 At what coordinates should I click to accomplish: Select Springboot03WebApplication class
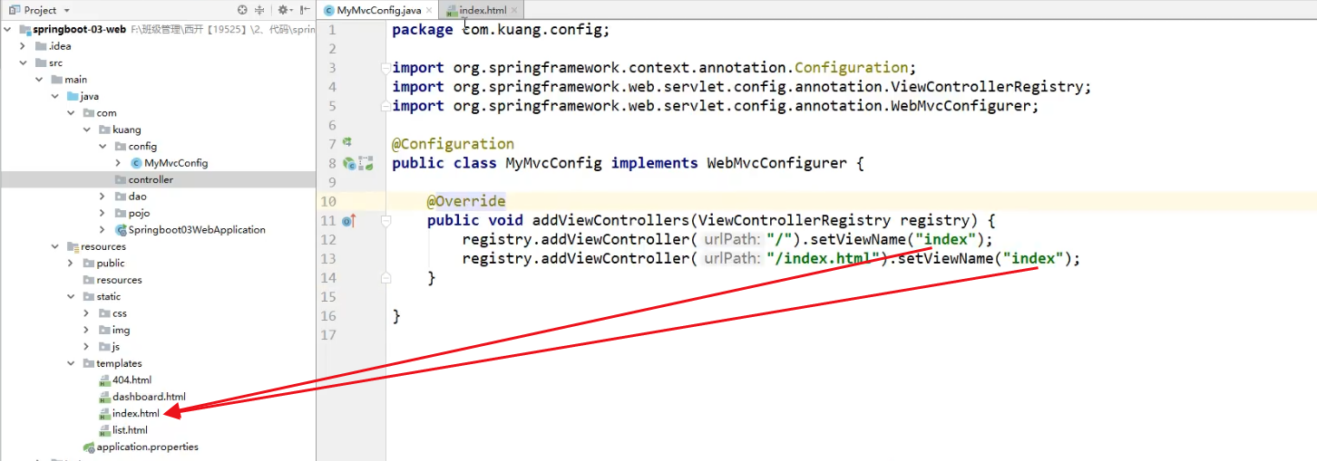tap(197, 230)
